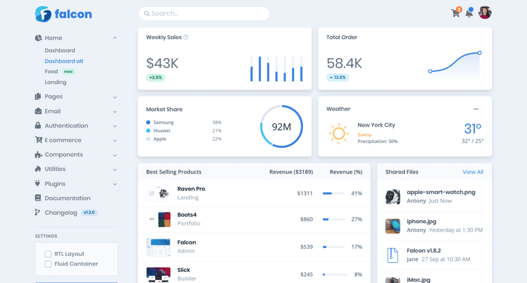Expand the Pages menu chevron
Screen dimensions: 527x283
pos(115,97)
